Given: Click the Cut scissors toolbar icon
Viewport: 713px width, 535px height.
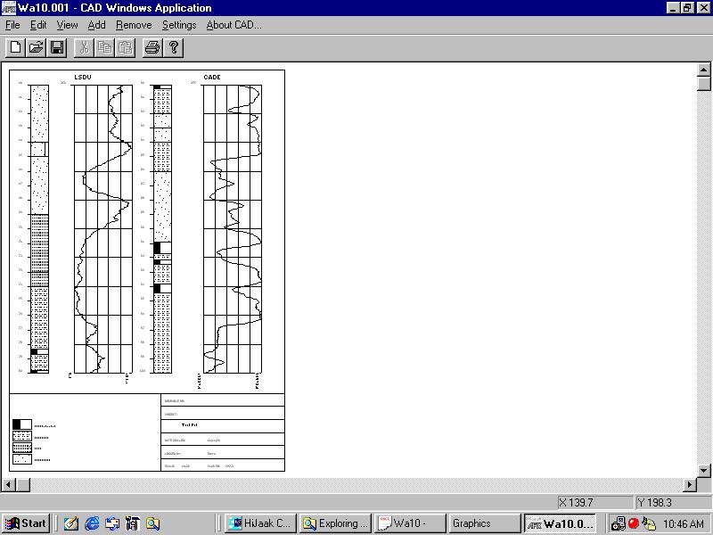Looking at the screenshot, I should [x=85, y=47].
